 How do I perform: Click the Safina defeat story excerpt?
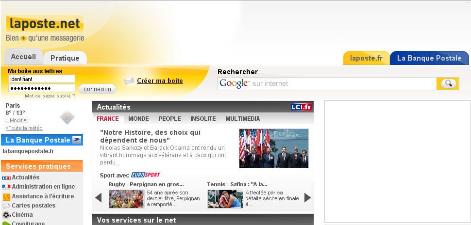click(x=272, y=198)
